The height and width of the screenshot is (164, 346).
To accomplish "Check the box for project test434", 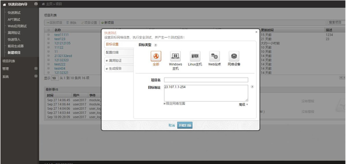I will coord(49,69).
